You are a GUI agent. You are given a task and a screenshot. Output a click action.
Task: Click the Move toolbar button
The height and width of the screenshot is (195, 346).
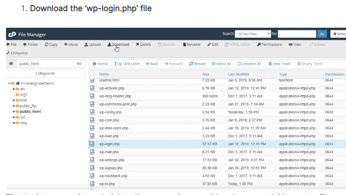[x=71, y=44]
